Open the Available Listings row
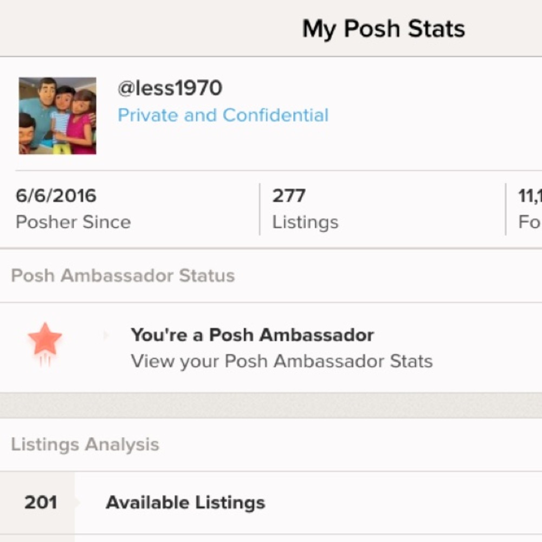The width and height of the screenshot is (542, 542). 185,502
